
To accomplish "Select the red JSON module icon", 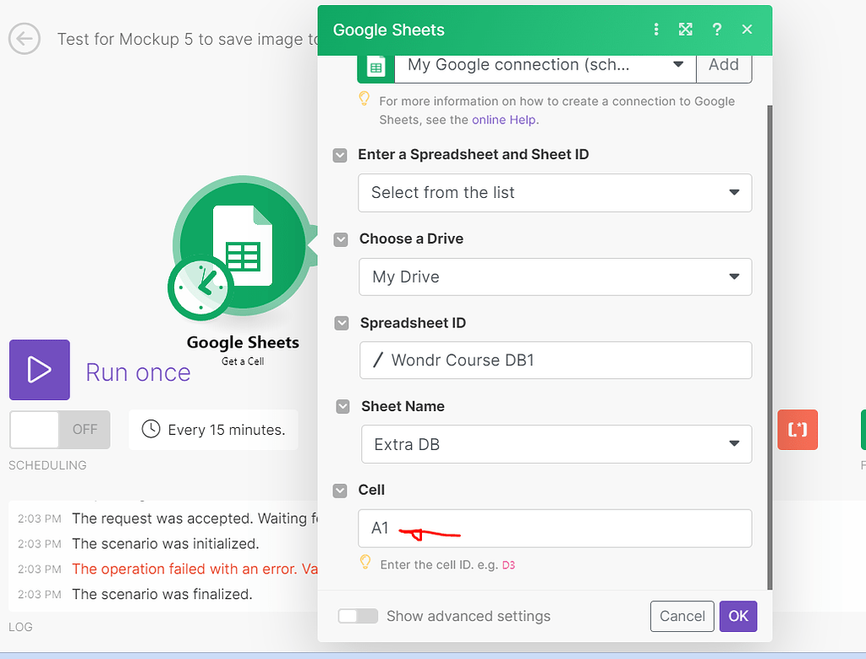I will 797,430.
